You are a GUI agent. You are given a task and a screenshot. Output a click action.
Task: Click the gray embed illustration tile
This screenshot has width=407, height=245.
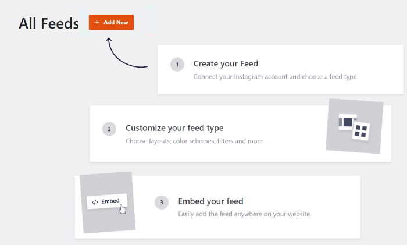108,221
